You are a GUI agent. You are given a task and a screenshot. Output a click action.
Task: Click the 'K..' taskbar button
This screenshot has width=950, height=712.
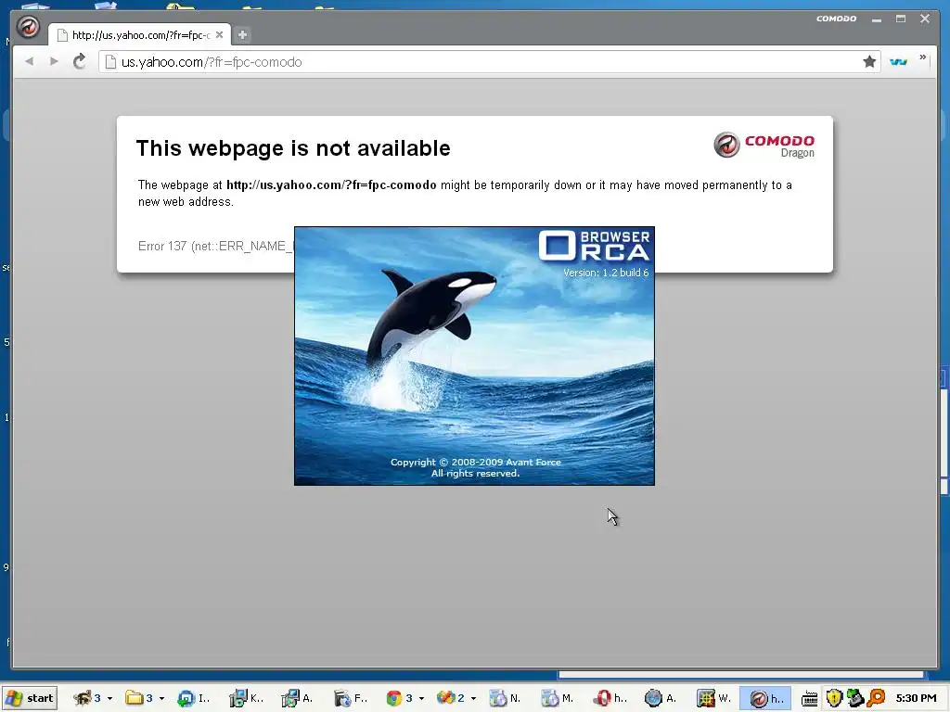tap(247, 698)
